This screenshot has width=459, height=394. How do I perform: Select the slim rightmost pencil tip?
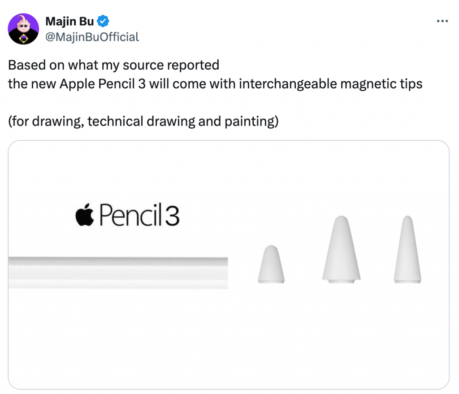(407, 250)
